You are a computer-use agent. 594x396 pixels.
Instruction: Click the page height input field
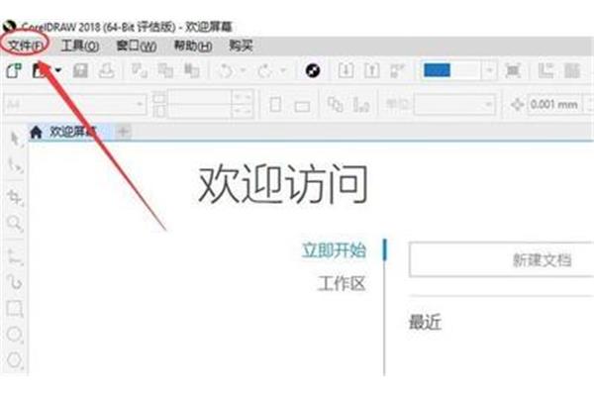(x=200, y=112)
